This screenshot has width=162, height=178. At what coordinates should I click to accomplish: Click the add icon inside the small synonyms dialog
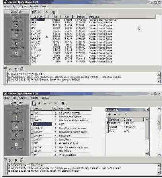click(x=109, y=114)
